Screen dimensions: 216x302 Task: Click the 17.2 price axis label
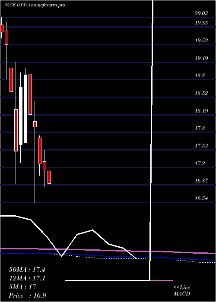click(x=200, y=164)
